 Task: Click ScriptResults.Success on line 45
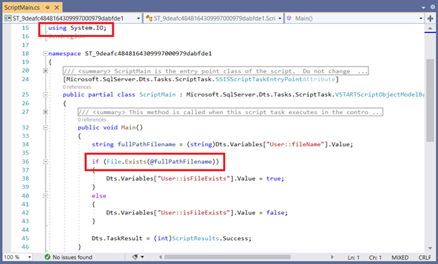[x=211, y=238]
